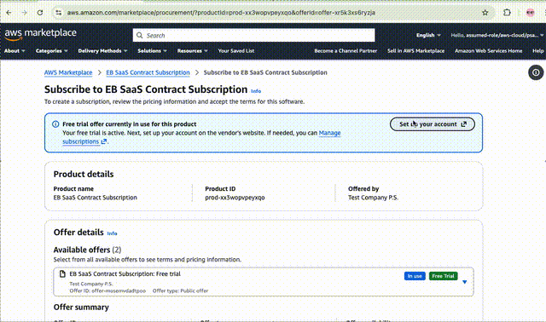The width and height of the screenshot is (546, 322).
Task: Reload the page with refresh icon
Action: point(40,13)
